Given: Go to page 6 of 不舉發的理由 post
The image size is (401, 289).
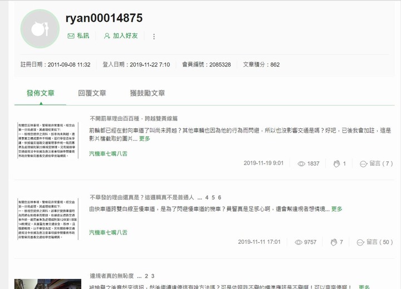Looking at the screenshot, I should 219,198.
